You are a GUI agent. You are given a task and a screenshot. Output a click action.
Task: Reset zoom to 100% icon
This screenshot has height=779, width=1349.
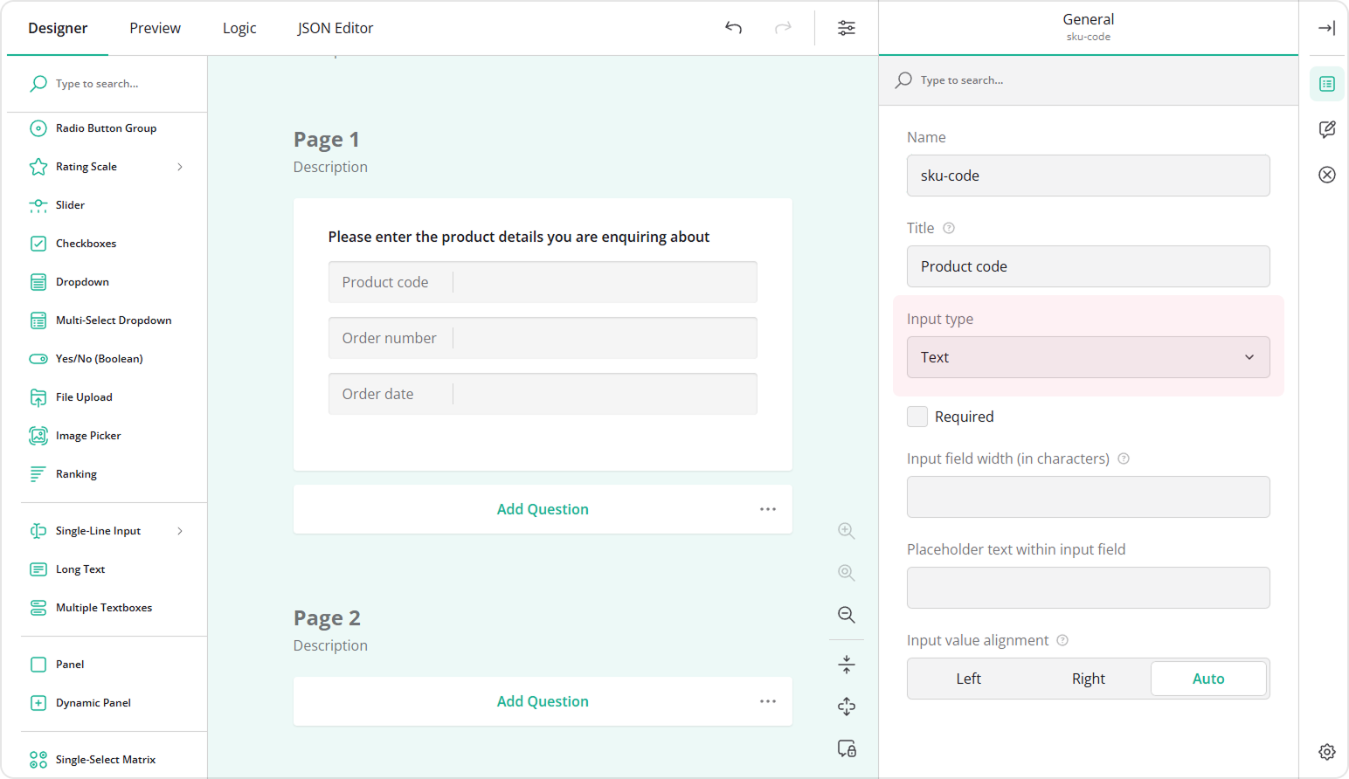(846, 573)
